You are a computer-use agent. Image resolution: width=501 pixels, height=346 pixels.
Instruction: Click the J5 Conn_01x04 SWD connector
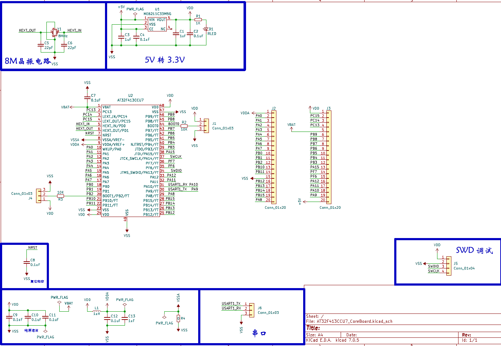(449, 266)
